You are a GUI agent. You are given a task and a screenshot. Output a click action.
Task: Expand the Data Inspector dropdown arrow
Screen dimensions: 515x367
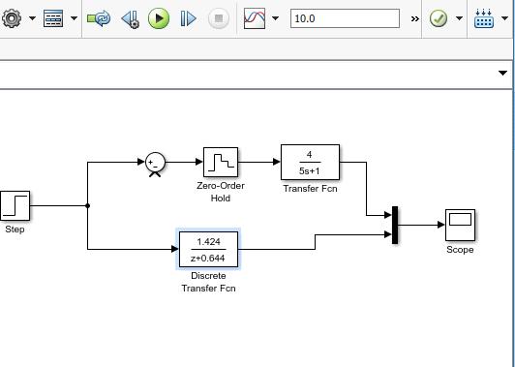pyautogui.click(x=276, y=18)
